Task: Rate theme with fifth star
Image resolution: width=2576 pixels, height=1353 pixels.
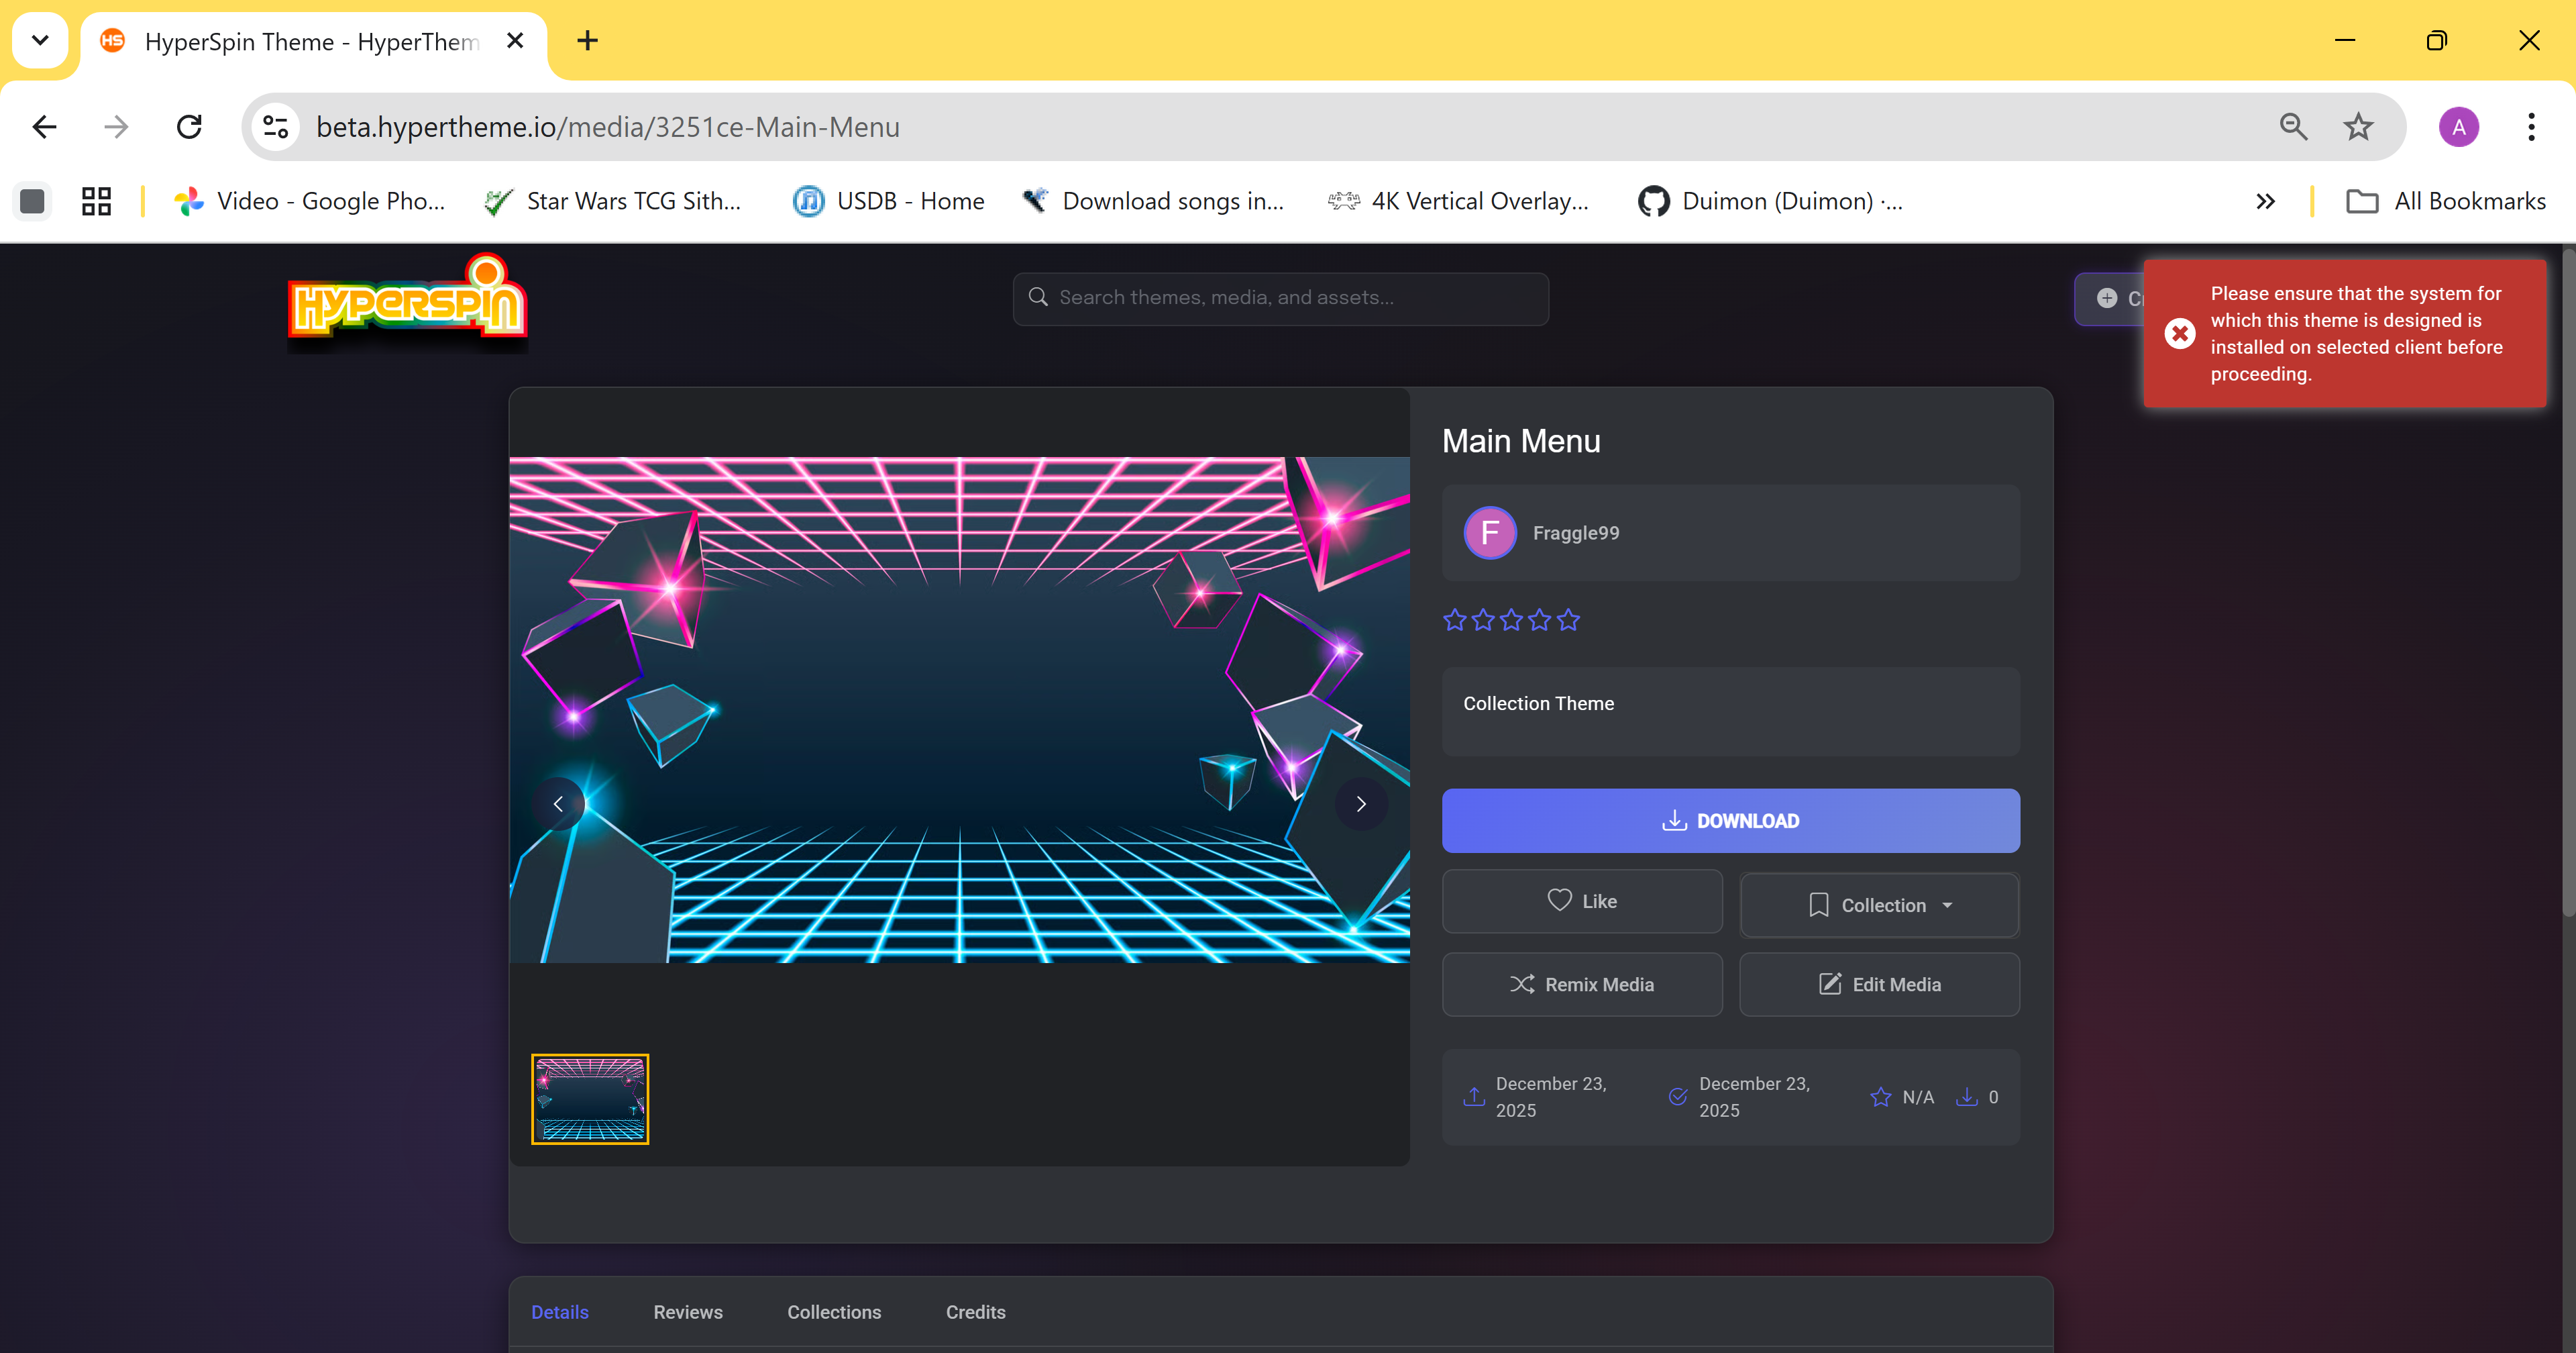Action: [x=1568, y=620]
